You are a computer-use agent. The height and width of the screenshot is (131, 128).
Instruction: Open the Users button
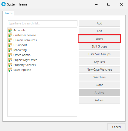[99, 39]
